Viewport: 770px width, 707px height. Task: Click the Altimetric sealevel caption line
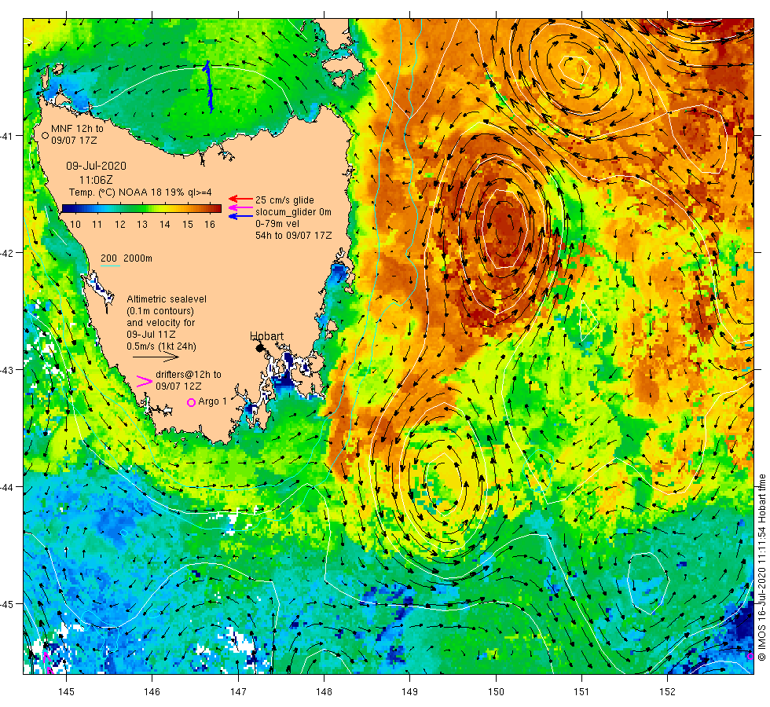167,299
